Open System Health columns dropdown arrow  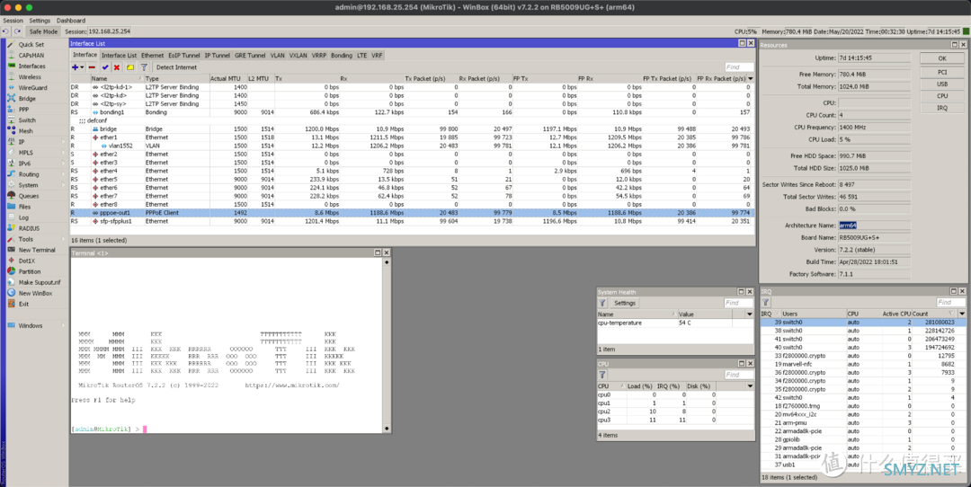[x=749, y=314]
